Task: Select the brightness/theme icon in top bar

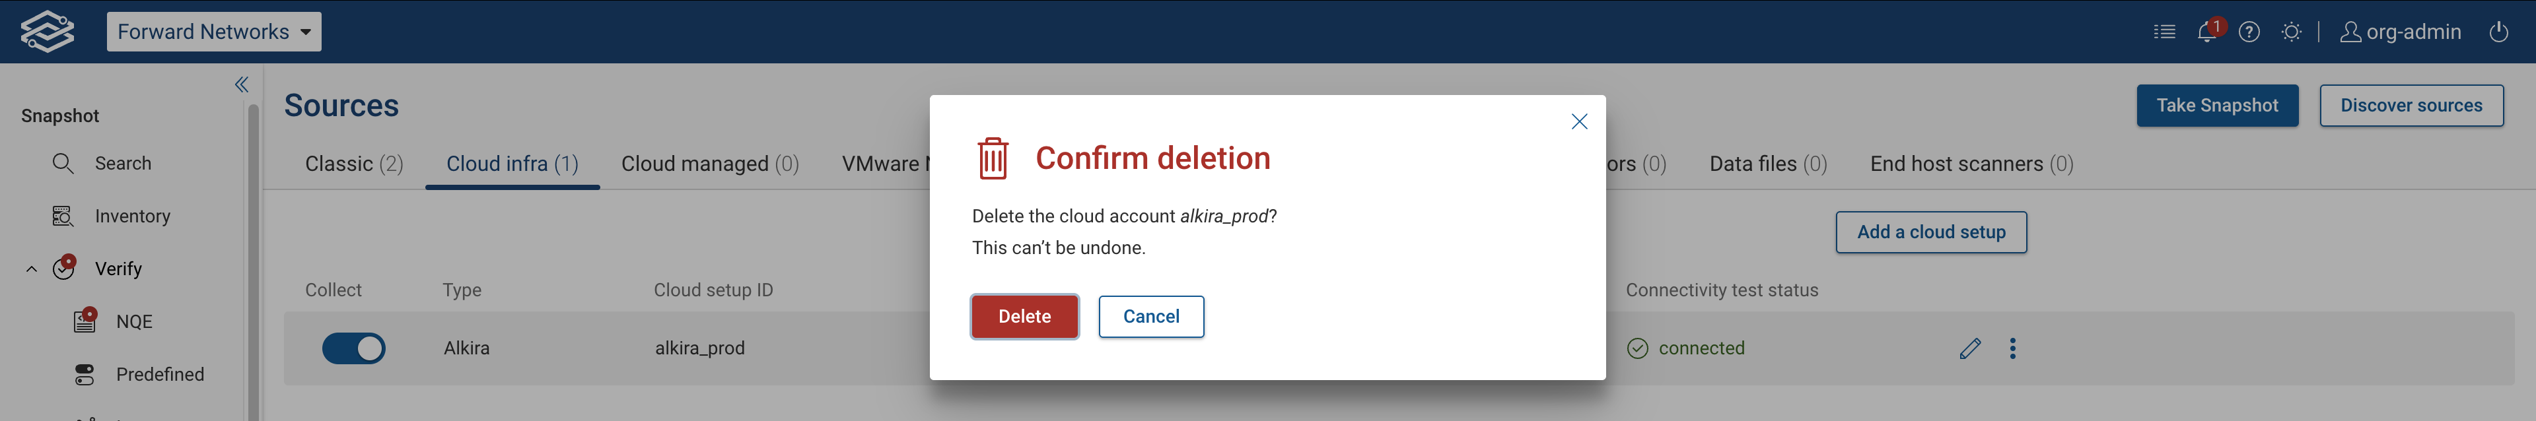Action: (x=2293, y=30)
